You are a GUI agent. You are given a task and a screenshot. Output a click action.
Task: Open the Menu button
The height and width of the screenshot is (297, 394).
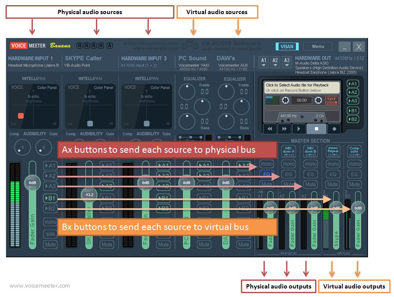[x=318, y=47]
